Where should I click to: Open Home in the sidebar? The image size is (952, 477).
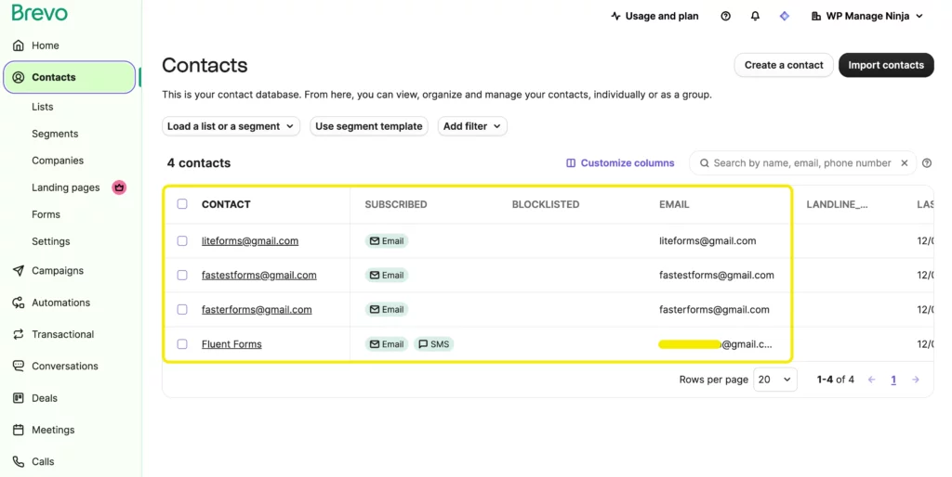point(45,45)
